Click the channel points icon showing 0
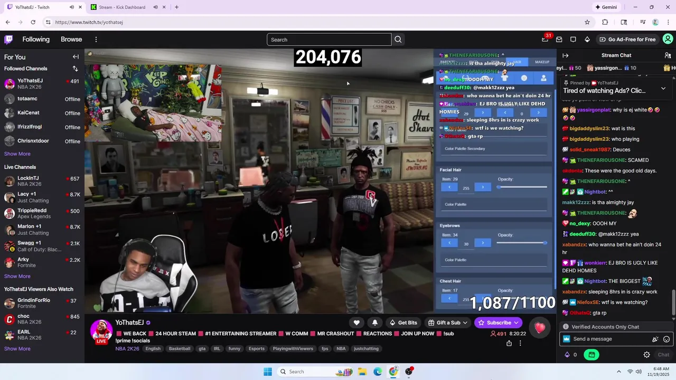Screen dimensions: 676x380 pyautogui.click(x=571, y=355)
